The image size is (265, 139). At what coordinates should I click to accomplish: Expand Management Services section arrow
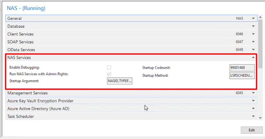(253, 93)
